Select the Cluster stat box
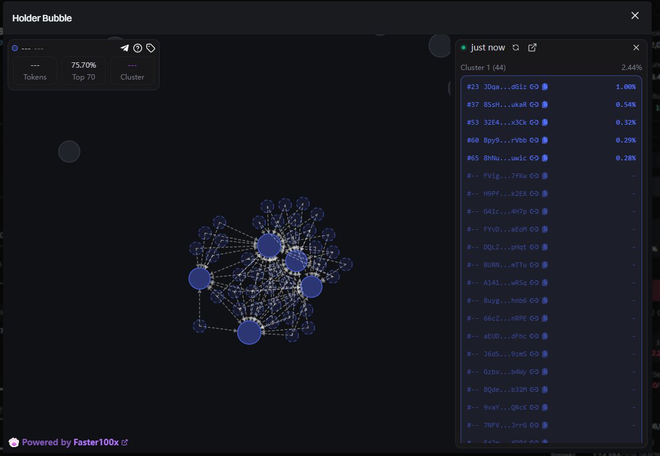 (x=132, y=70)
